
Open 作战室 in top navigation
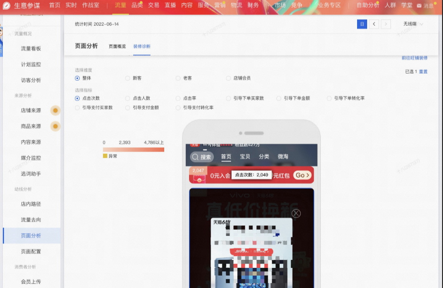90,5
